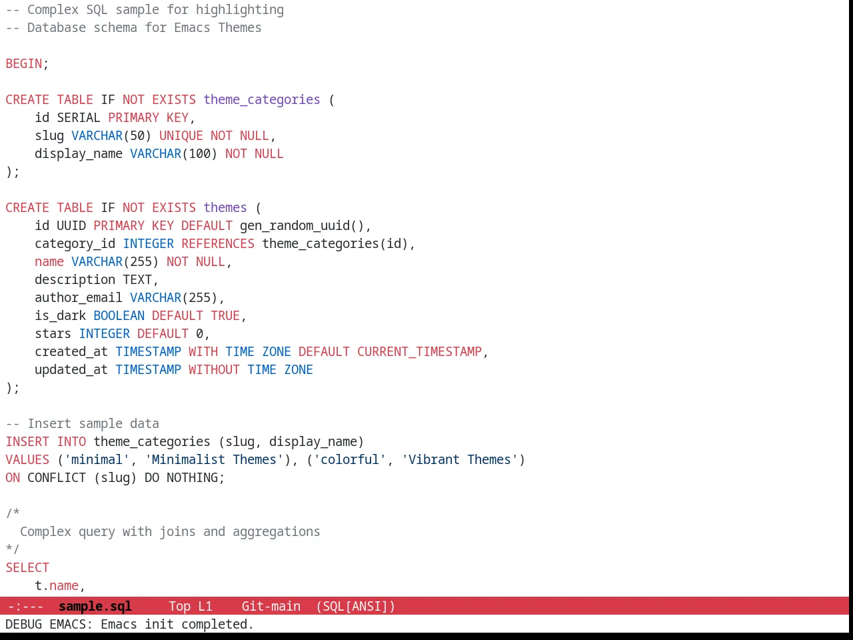Click 'DO NOTHING' in ON CONFLICT clause
The height and width of the screenshot is (640, 853).
(181, 477)
